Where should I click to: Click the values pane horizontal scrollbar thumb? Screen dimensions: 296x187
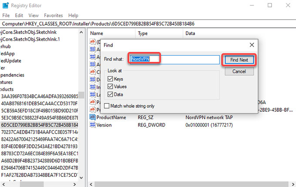click(x=192, y=184)
